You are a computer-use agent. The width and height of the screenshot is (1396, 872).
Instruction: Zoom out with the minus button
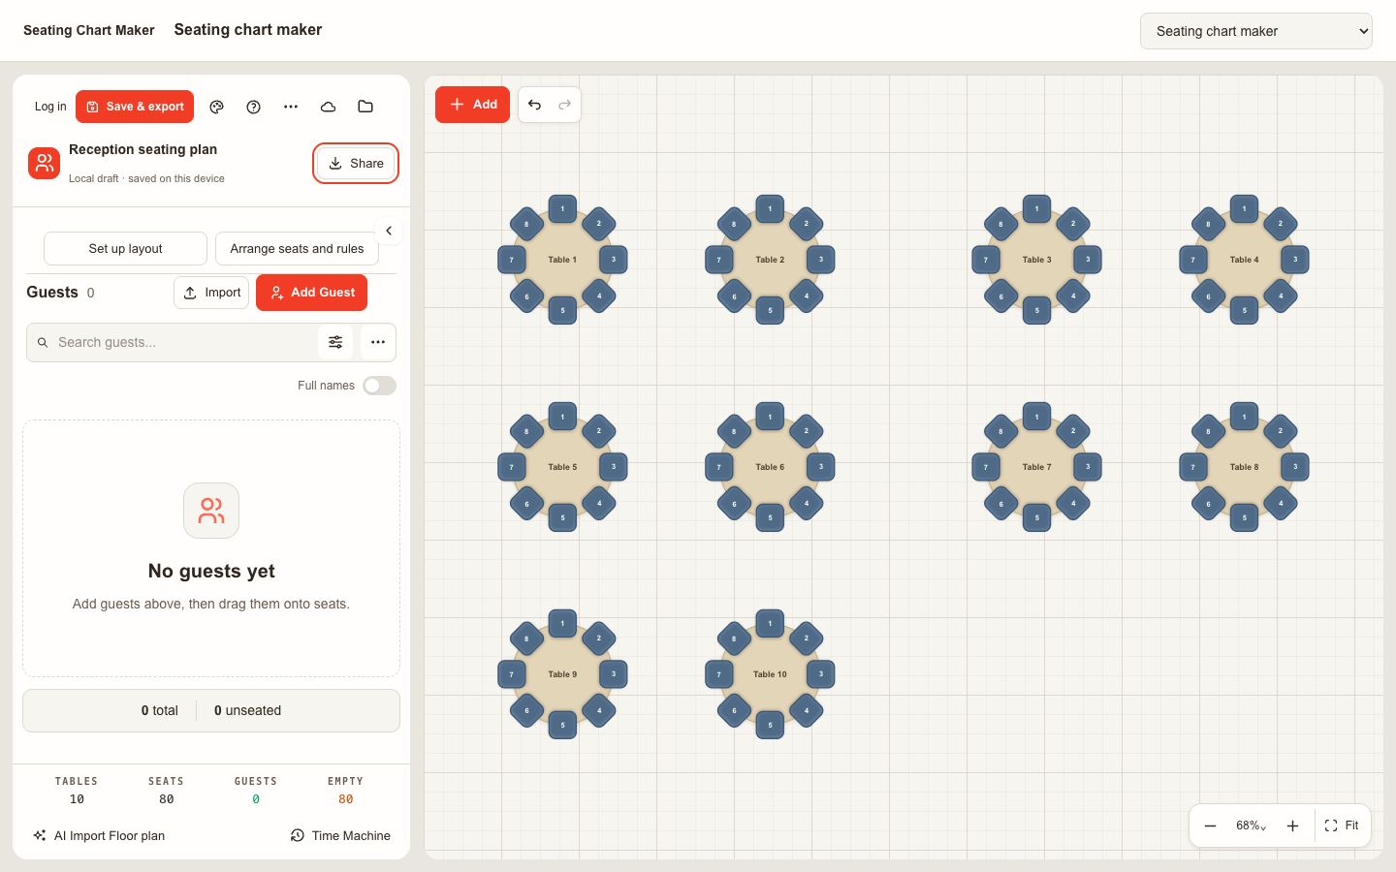1210,825
